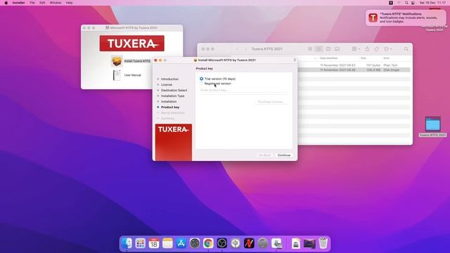
Task: Open the File menu
Action: (x=32, y=3)
